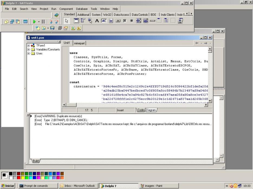Click the Save floppy disk icon
Image resolution: width=253 pixels, height=189 pixels.
coord(52,28)
